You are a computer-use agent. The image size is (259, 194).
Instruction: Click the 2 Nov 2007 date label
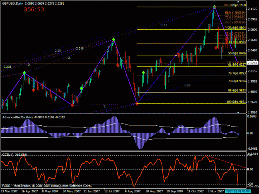click(216, 192)
